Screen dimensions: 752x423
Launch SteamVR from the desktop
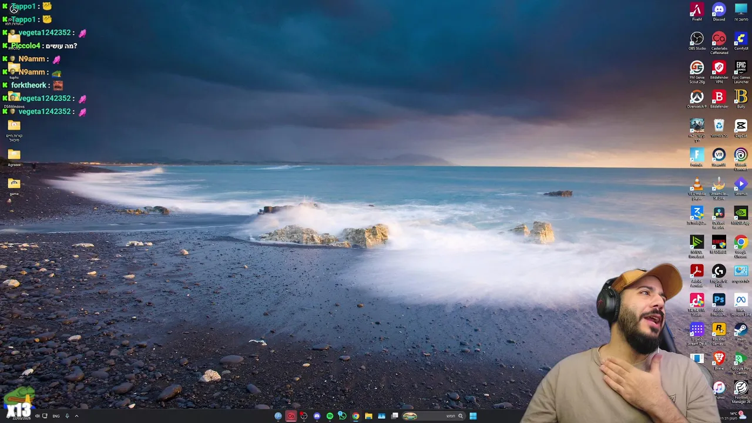click(x=719, y=157)
